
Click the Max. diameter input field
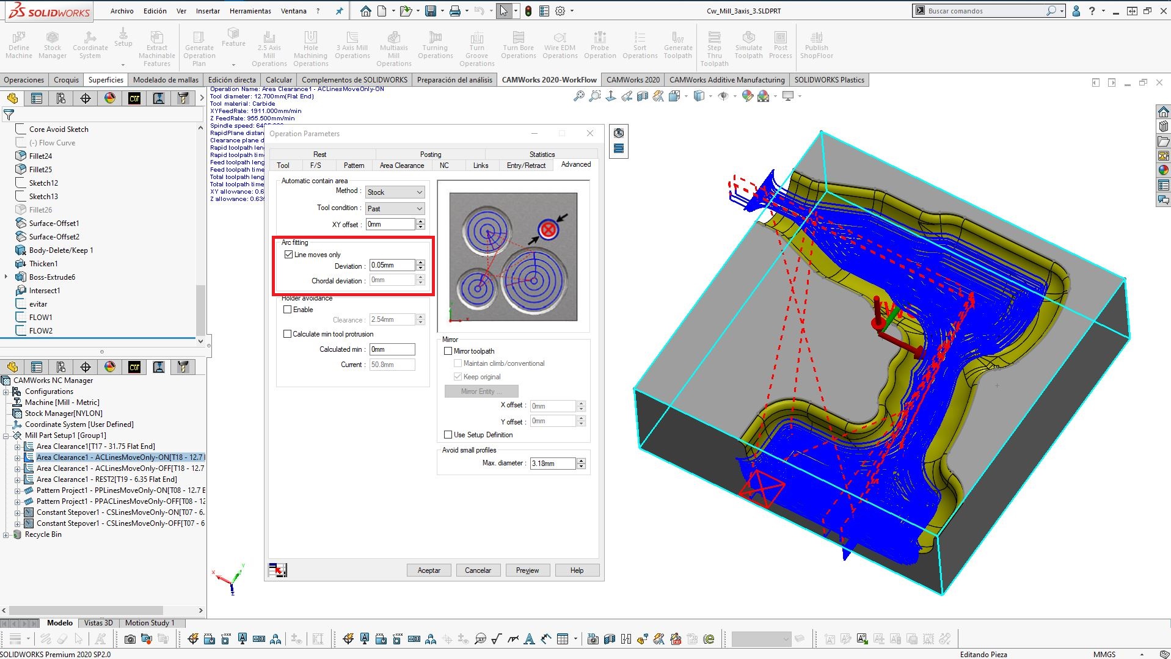(552, 464)
